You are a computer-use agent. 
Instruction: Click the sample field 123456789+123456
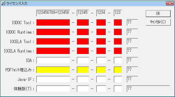(53, 13)
